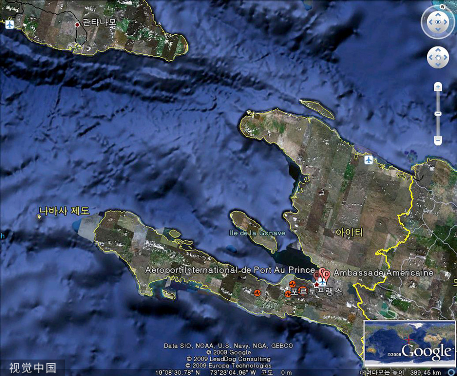The height and width of the screenshot is (376, 457).
Task: Zoom out with the bottom minus button
Action: point(438,141)
